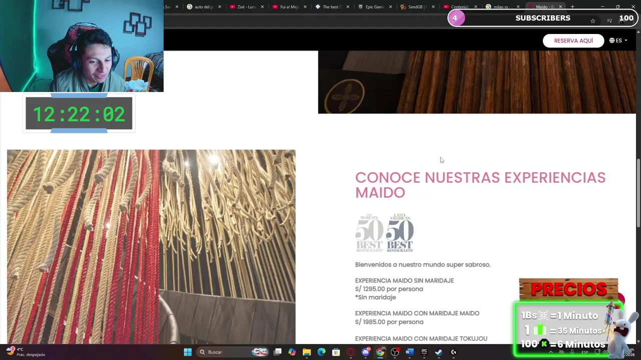Click the hanging ropes photo

tap(151, 246)
